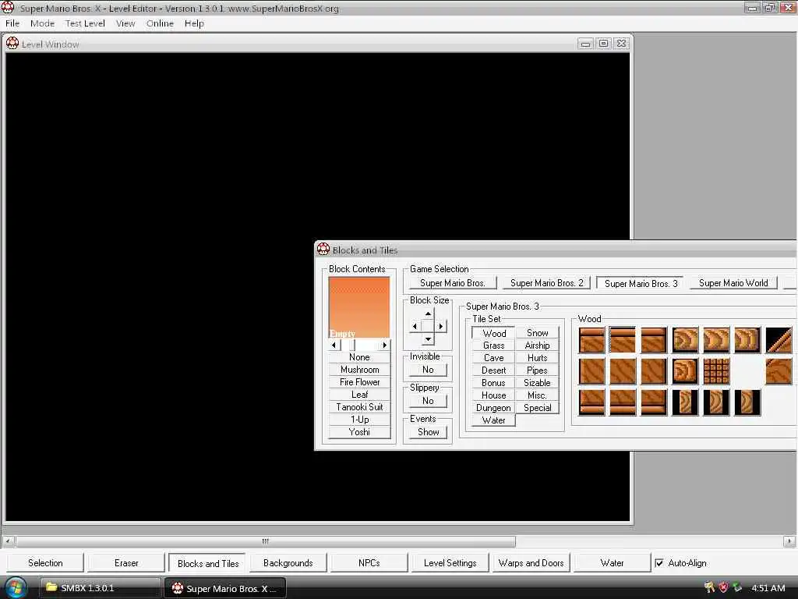
Task: Select the top-right corner wood ground tile
Action: coord(654,340)
